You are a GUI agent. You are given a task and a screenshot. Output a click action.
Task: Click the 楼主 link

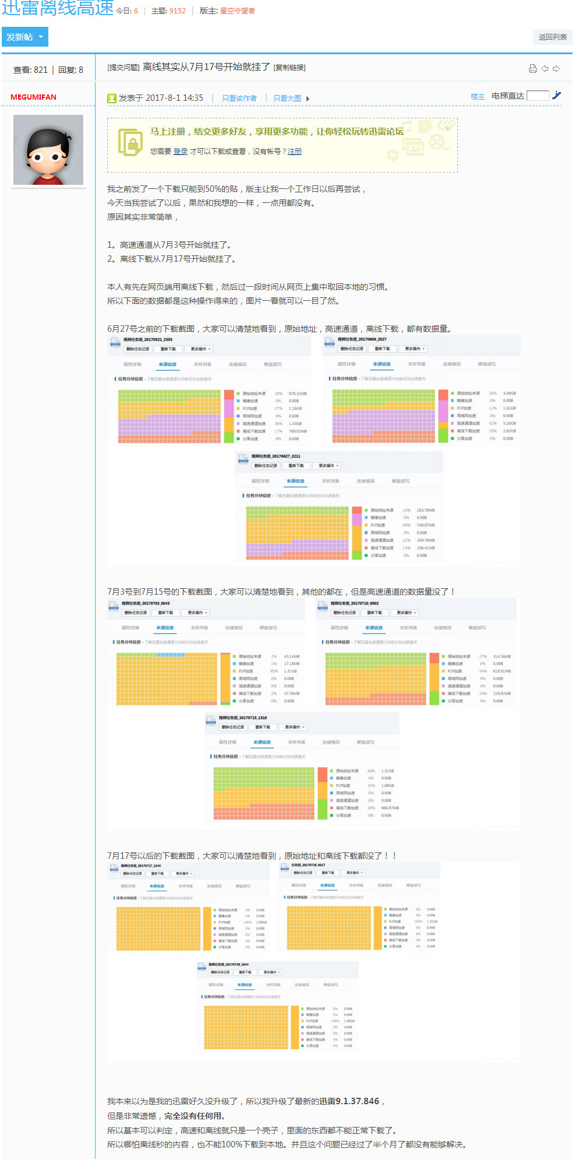(x=478, y=97)
